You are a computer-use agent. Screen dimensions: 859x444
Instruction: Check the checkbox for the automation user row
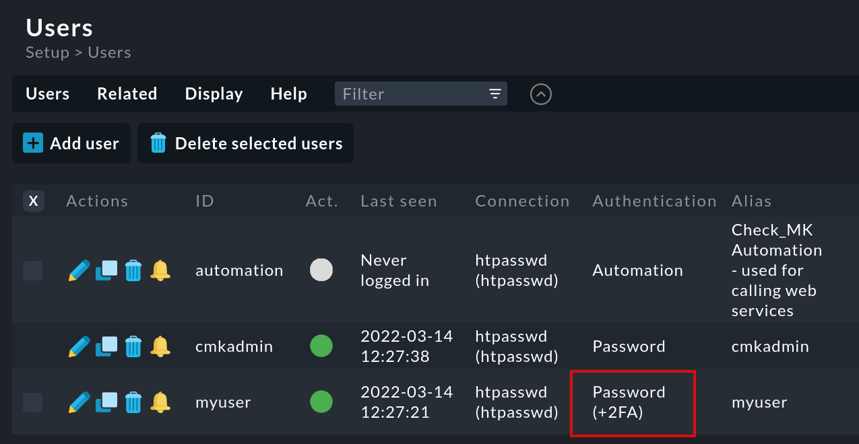[34, 270]
